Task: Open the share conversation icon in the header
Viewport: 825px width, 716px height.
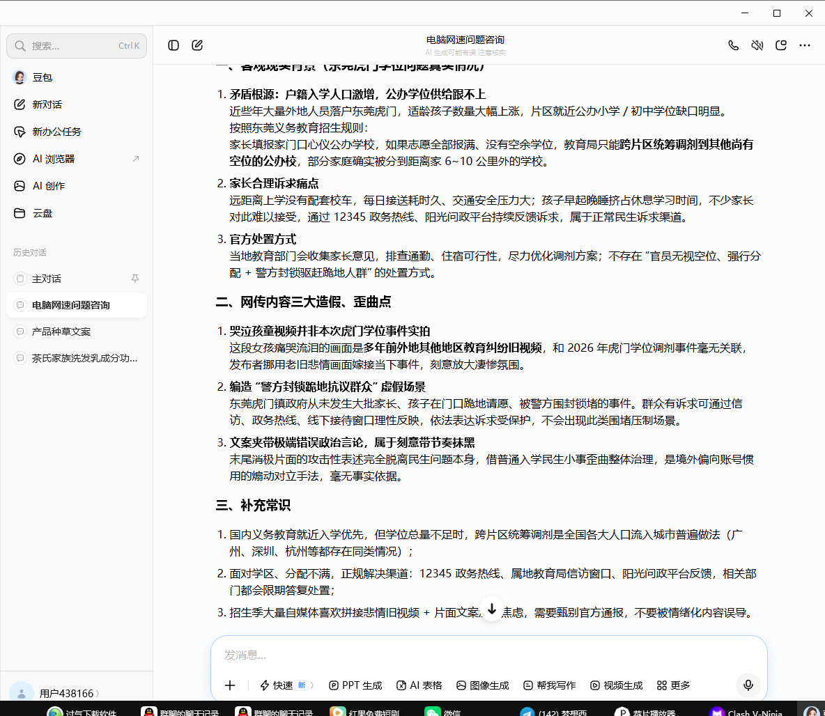Action: (x=781, y=45)
